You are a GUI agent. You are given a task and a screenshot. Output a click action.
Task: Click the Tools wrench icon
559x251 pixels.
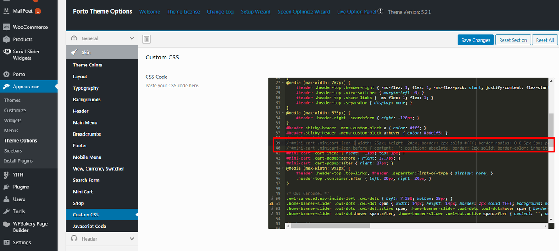click(7, 212)
